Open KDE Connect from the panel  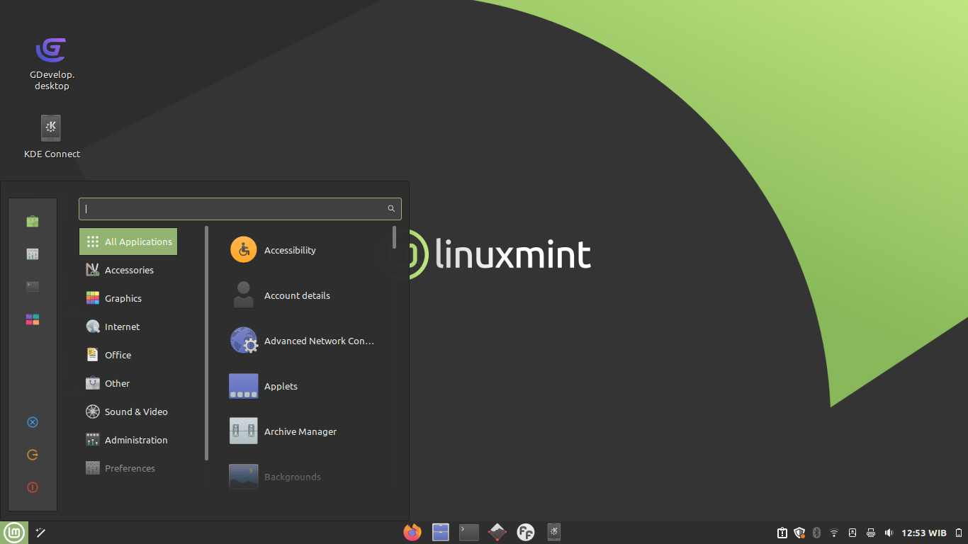coord(554,533)
